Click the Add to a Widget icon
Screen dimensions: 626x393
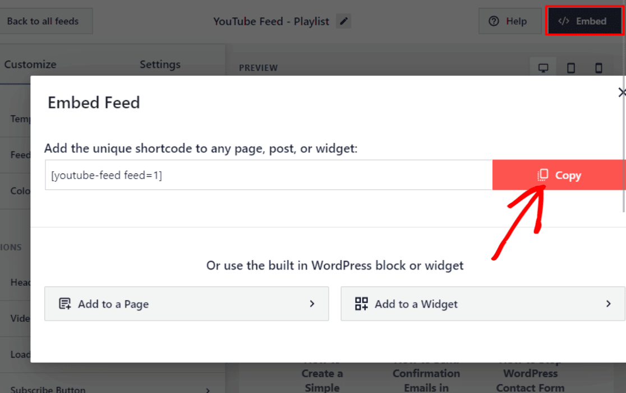point(361,304)
